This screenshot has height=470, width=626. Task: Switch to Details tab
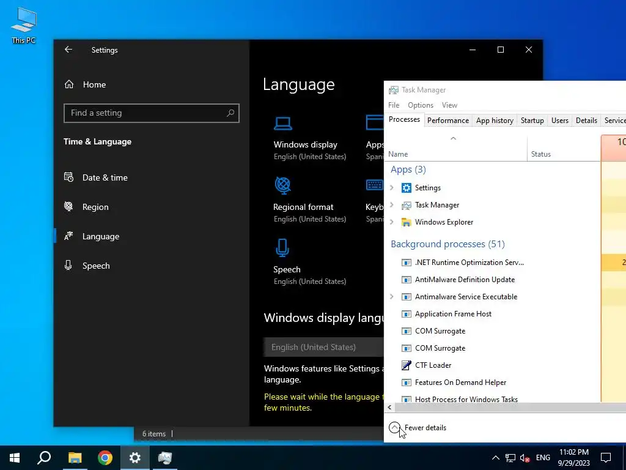[586, 121]
